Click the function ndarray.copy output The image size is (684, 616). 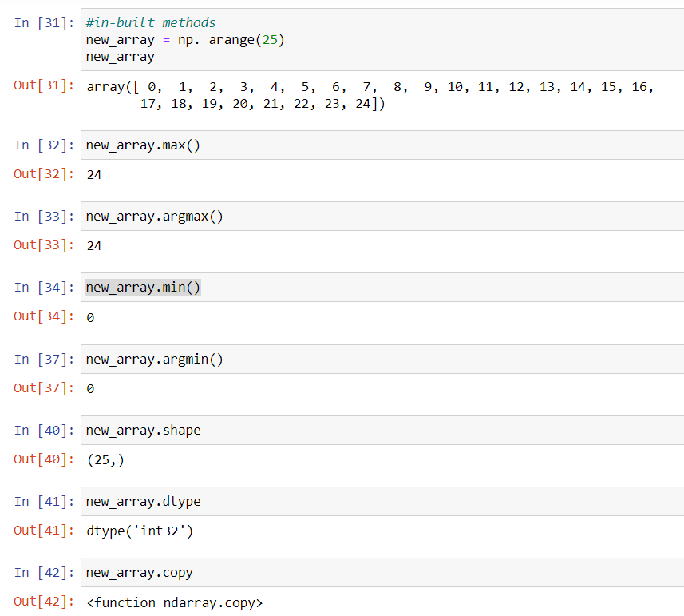(x=175, y=602)
